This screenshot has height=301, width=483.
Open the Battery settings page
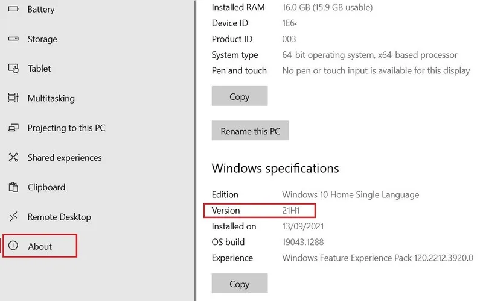pos(41,9)
